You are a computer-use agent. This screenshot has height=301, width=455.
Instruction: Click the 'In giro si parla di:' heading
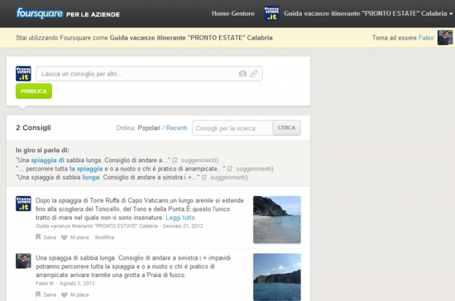pos(43,150)
